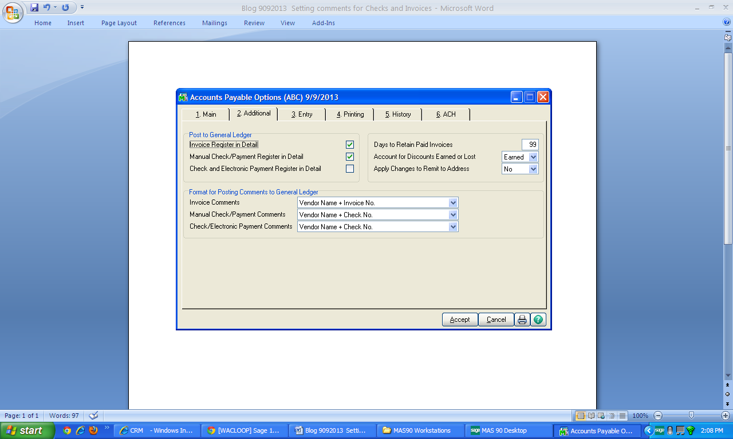This screenshot has height=439, width=733.
Task: Switch to the 4. Printing tab
Action: [x=350, y=114]
